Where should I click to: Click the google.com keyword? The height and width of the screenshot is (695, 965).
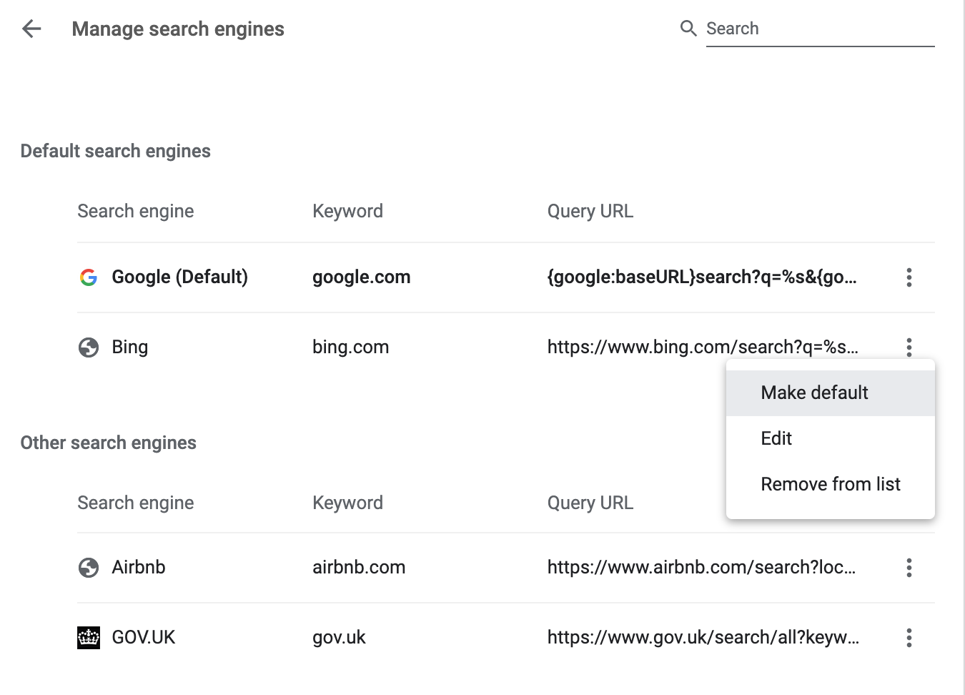[x=362, y=277]
